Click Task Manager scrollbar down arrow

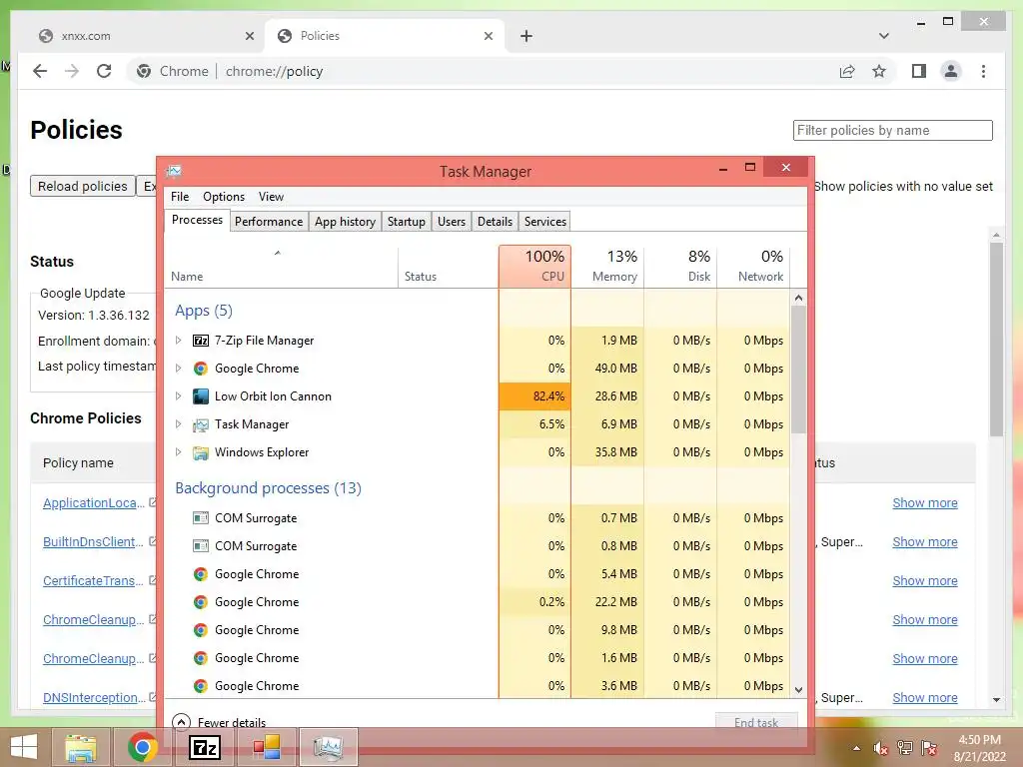[x=798, y=689]
